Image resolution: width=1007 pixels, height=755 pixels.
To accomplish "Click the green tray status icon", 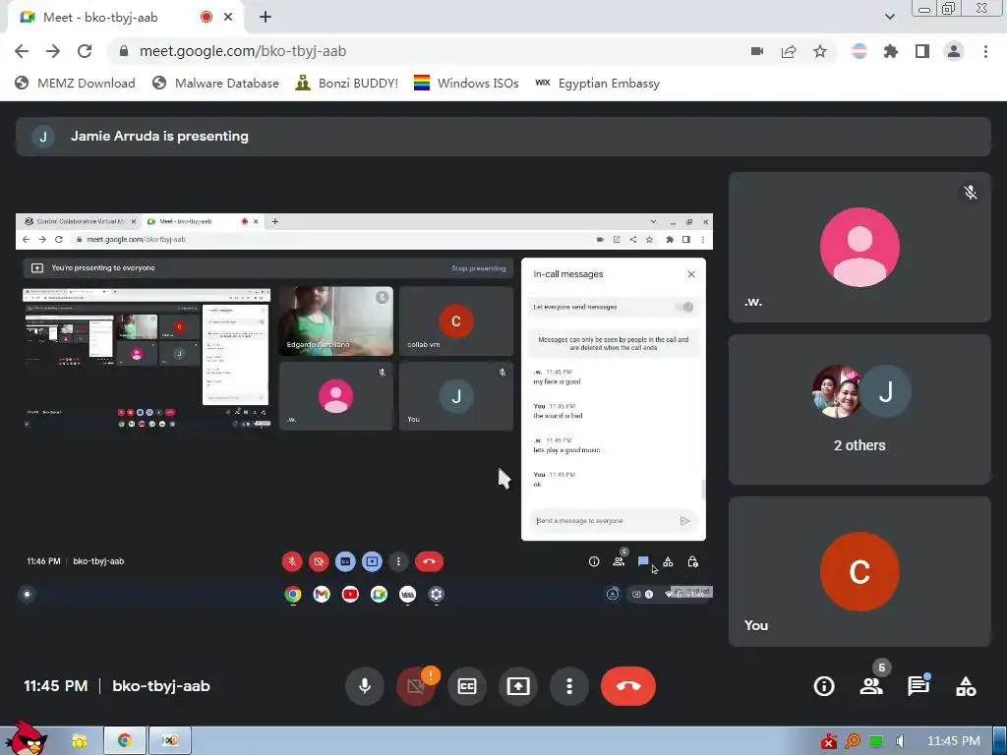I will click(x=876, y=741).
